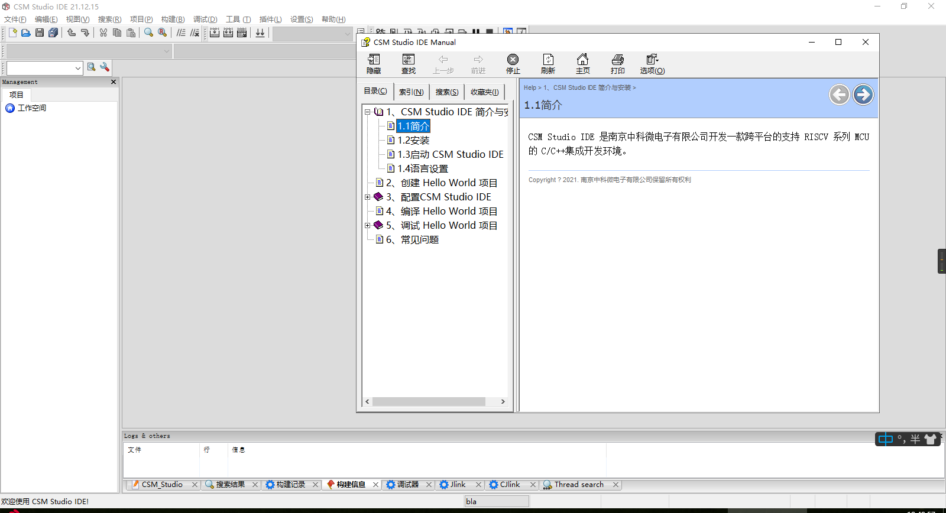
Task: Hide the contents pane in Manual
Action: 374,64
